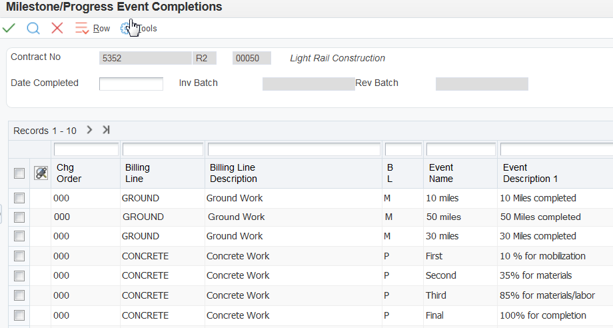Click the red Cancel X icon

click(57, 28)
